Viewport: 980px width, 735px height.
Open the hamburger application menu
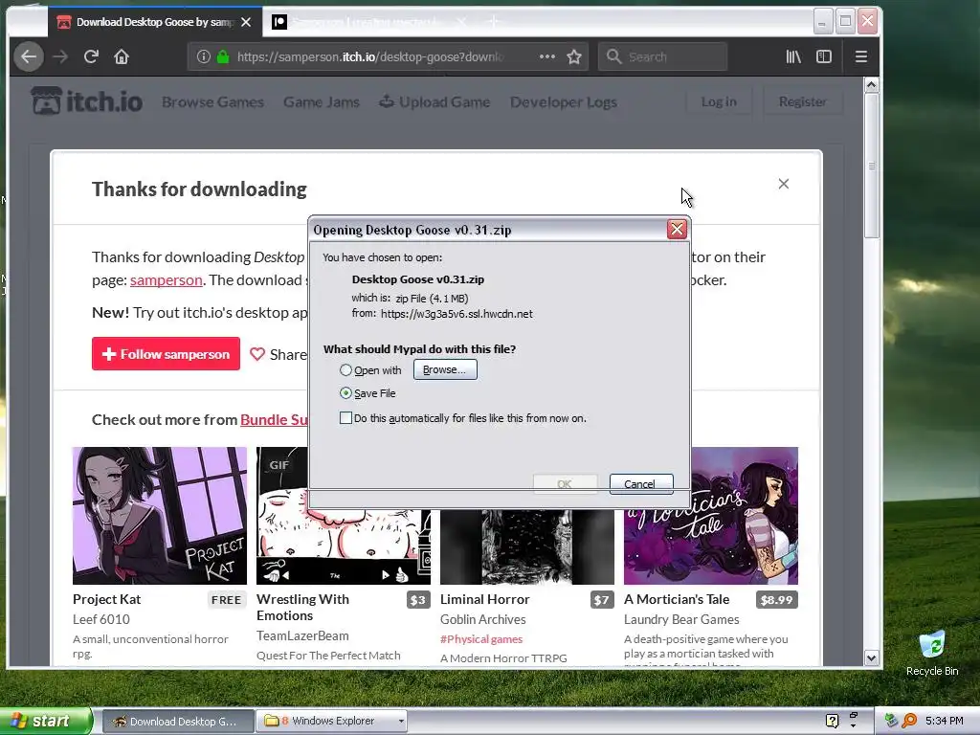860,56
